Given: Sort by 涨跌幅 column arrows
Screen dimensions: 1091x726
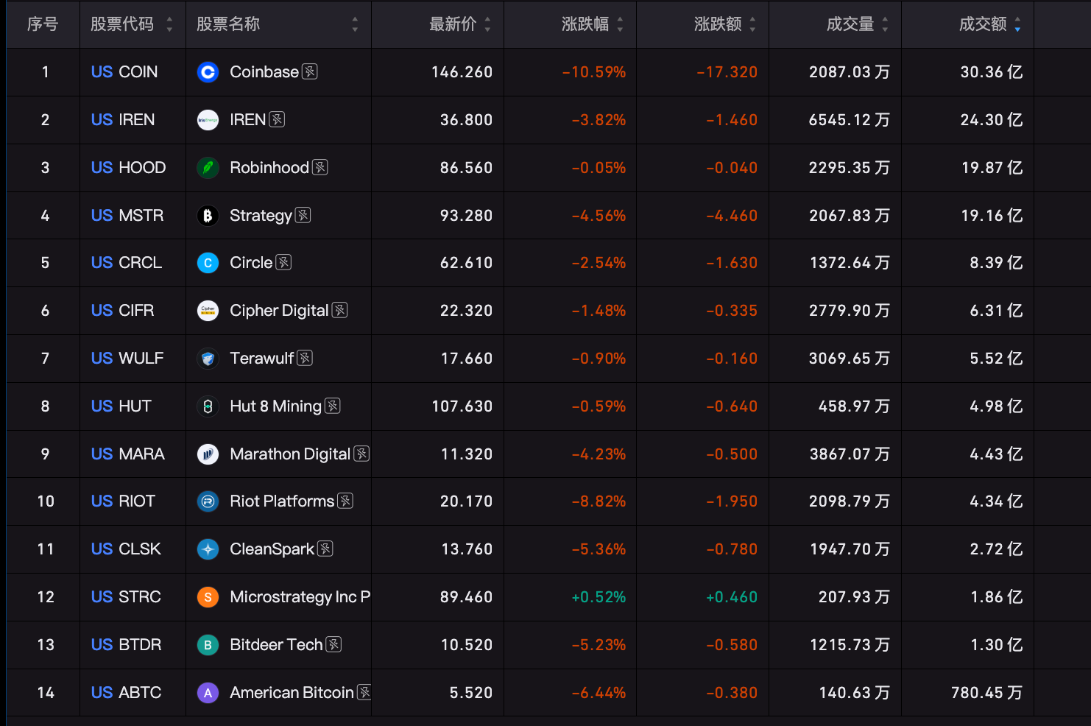Looking at the screenshot, I should click(620, 24).
